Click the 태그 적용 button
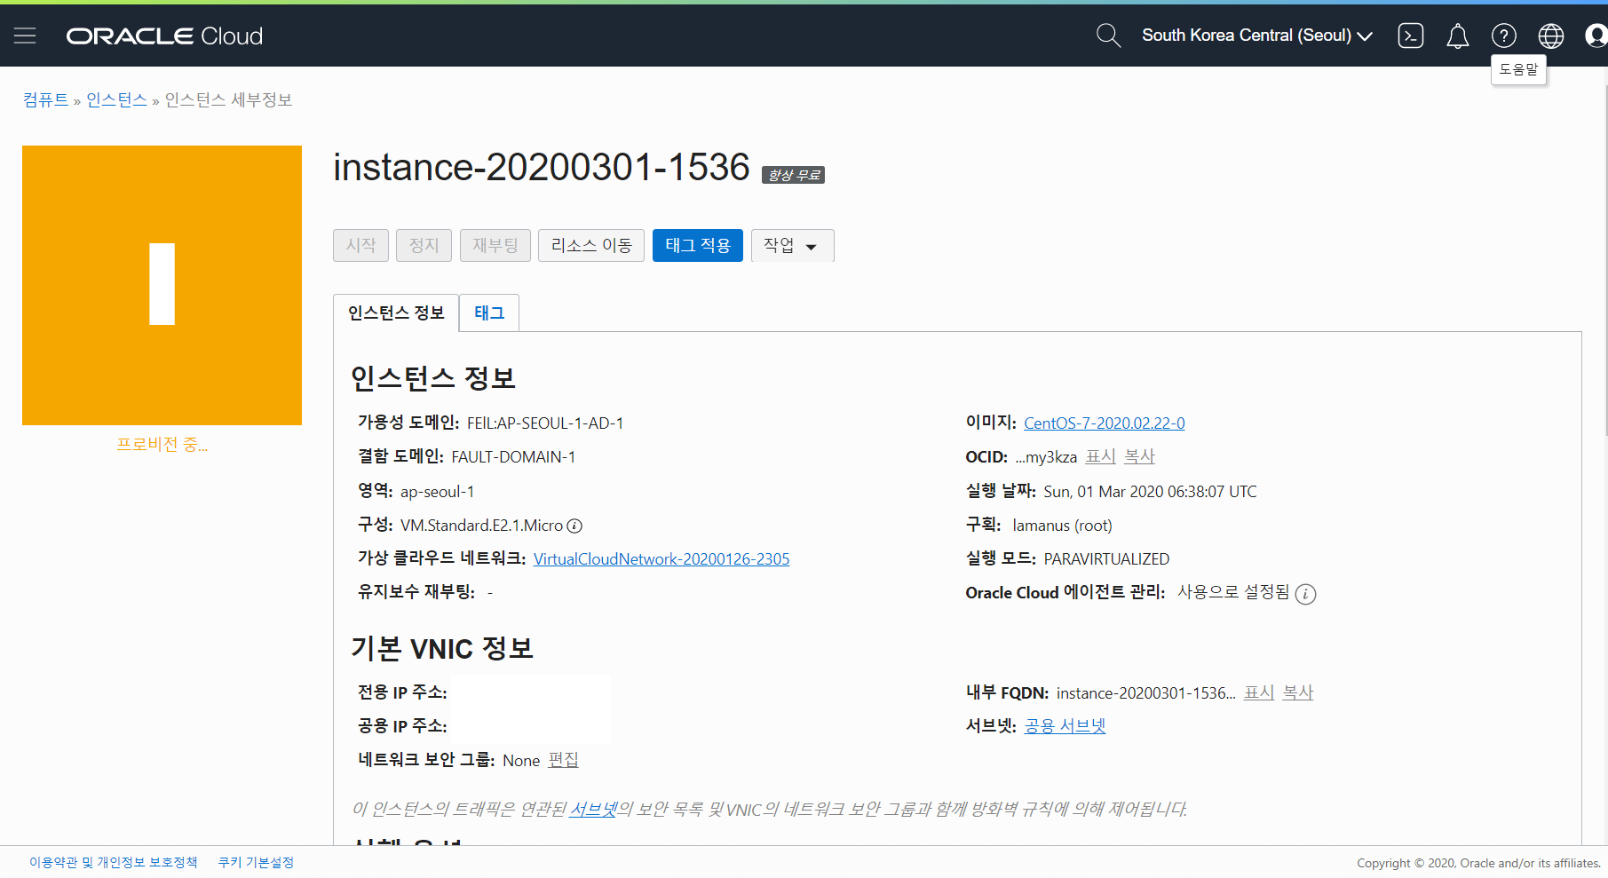The height and width of the screenshot is (878, 1608). tap(697, 246)
